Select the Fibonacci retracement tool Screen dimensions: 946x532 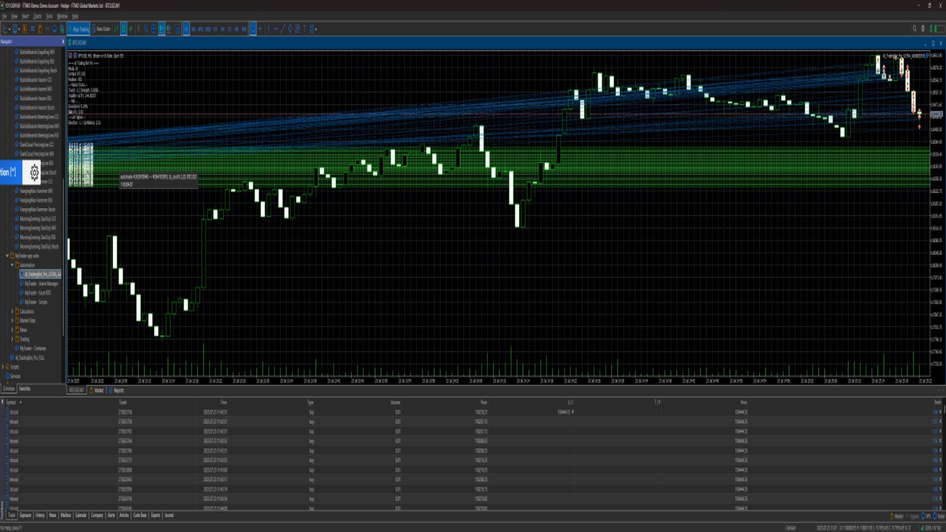297,29
